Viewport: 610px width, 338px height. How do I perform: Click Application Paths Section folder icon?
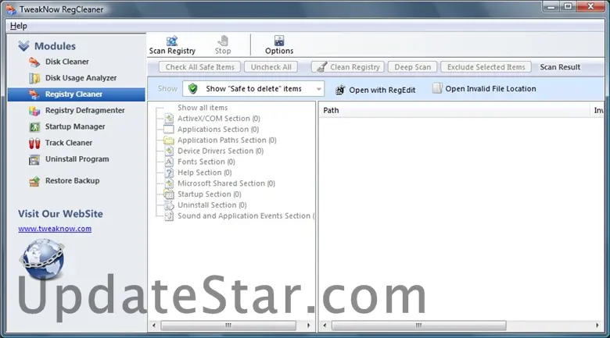[169, 141]
